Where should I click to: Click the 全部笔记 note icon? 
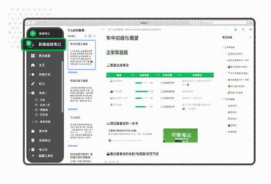coord(33,140)
